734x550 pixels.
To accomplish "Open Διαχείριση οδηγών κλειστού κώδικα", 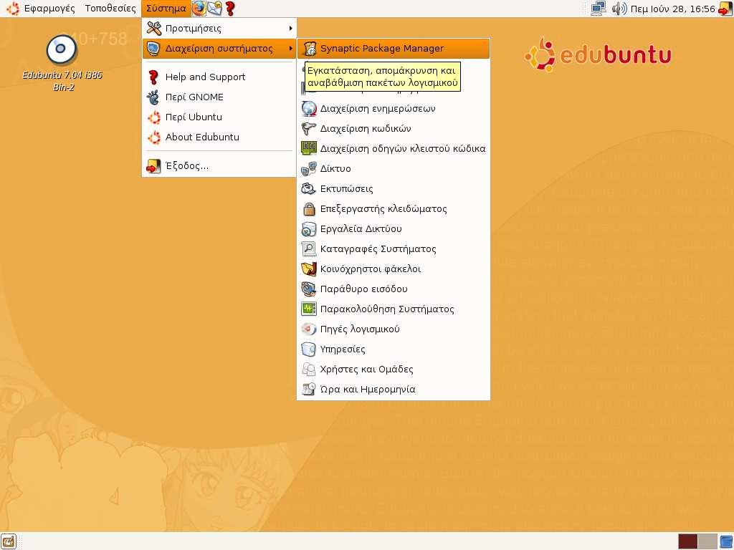I will (394, 149).
